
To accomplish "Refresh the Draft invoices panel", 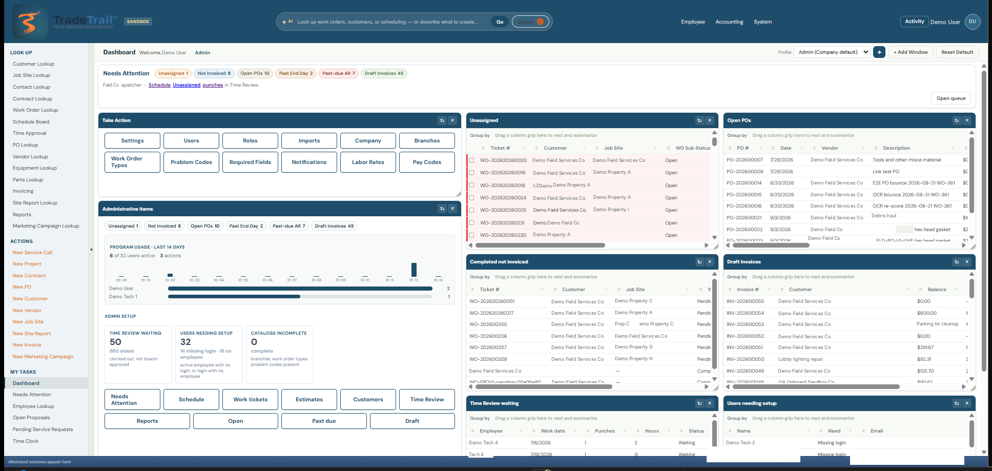I will coord(957,262).
